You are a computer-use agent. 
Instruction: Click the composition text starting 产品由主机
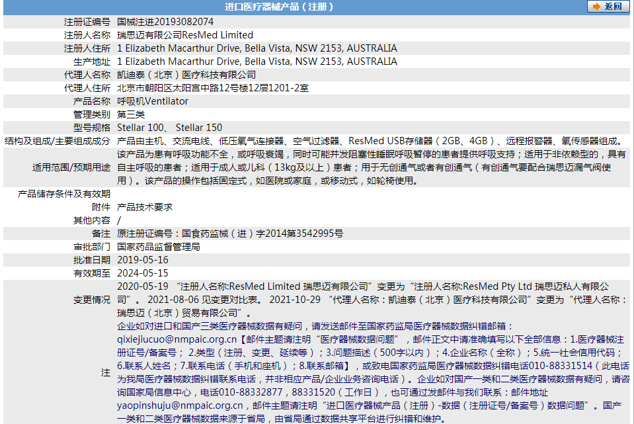point(370,141)
